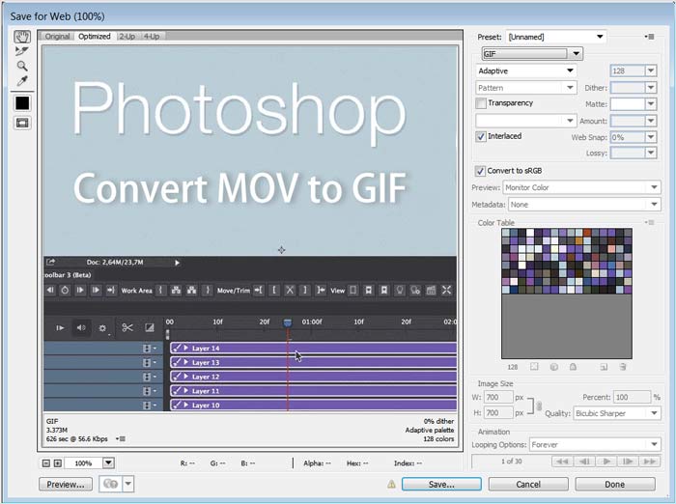Click the zoom out minus button
The image size is (676, 504).
46,463
